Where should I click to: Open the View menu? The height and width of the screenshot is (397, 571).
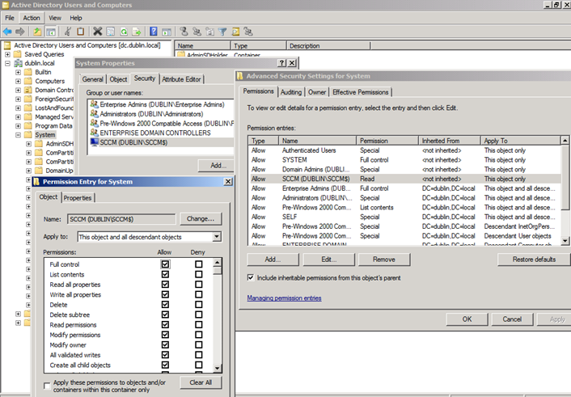(x=55, y=18)
